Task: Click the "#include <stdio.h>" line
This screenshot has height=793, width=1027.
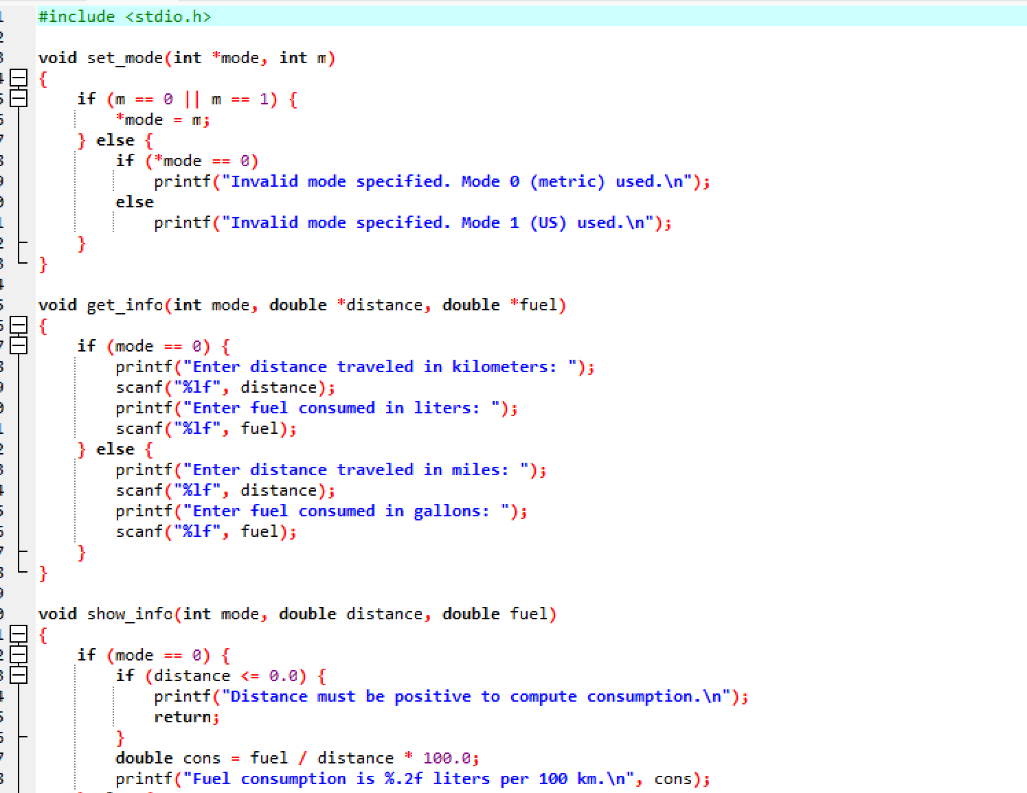Action: 125,16
